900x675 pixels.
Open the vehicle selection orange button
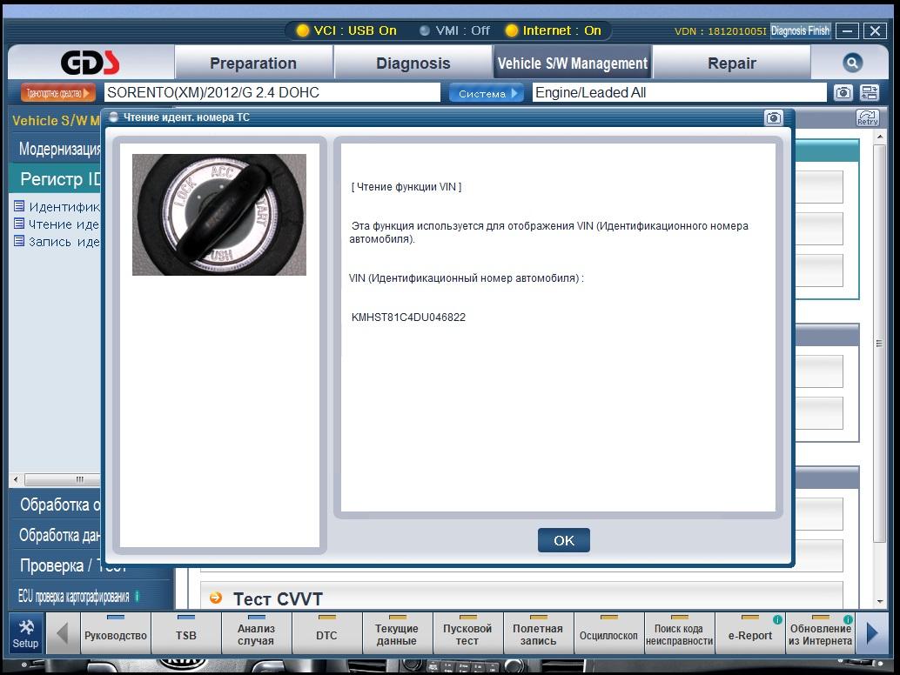(x=58, y=93)
